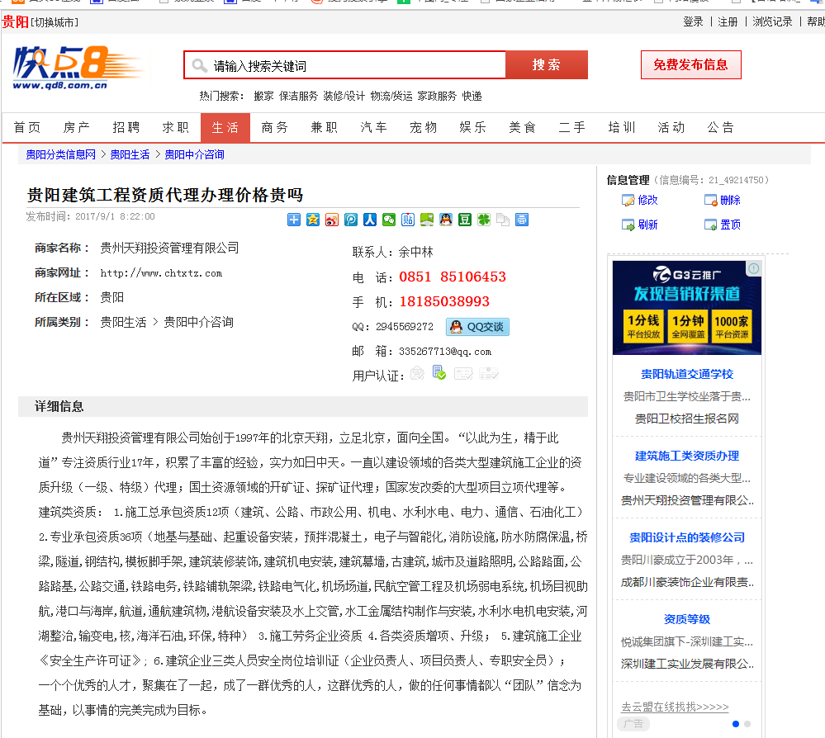Click the blue print icon
Image resolution: width=825 pixels, height=738 pixels.
[x=521, y=220]
